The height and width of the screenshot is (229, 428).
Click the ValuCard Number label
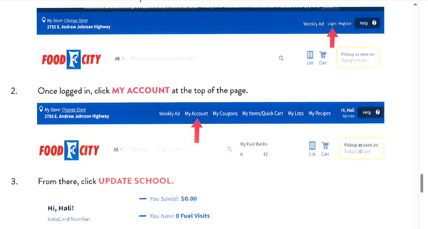(x=69, y=219)
